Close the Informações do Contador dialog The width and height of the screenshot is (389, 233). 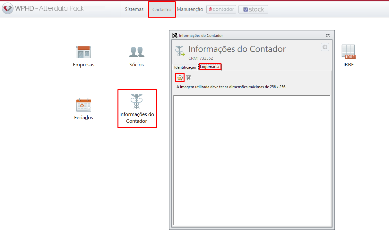pyautogui.click(x=328, y=36)
